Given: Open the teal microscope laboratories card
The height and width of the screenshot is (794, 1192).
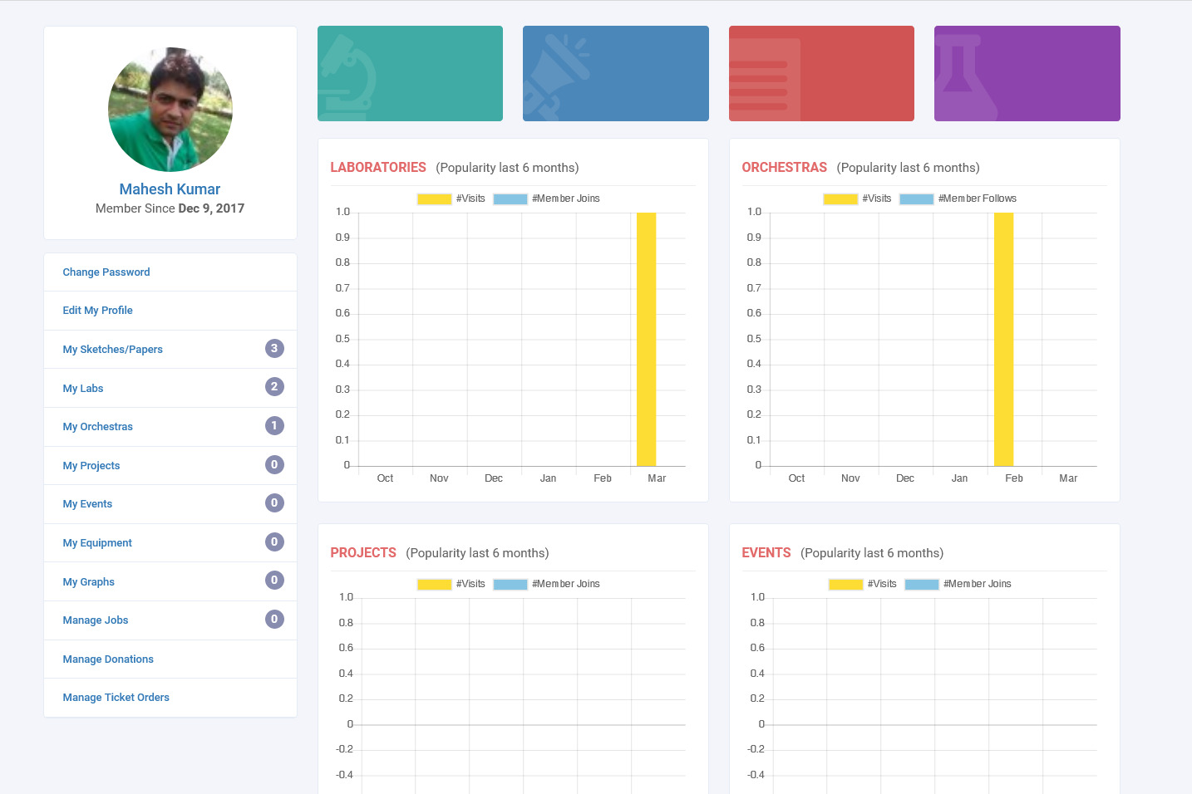Looking at the screenshot, I should pos(410,73).
